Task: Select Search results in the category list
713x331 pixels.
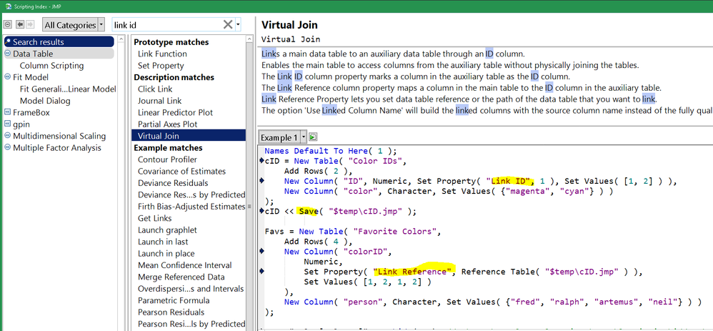Action: click(59, 42)
